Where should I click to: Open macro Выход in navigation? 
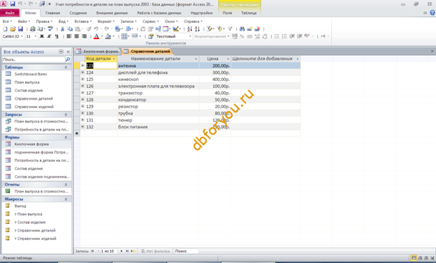(x=20, y=206)
